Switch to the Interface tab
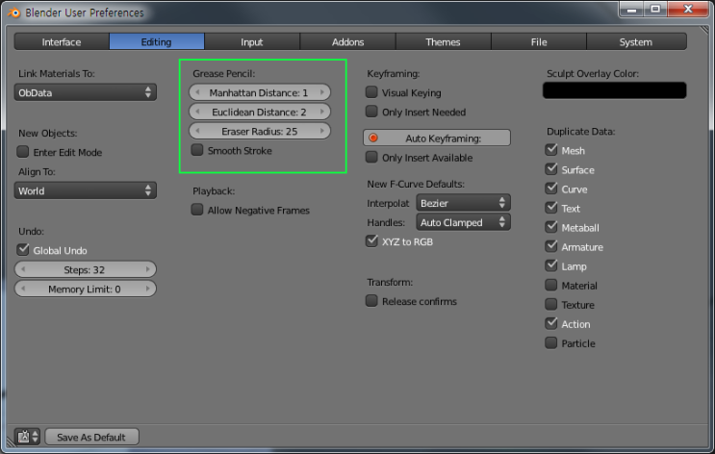 pos(62,42)
